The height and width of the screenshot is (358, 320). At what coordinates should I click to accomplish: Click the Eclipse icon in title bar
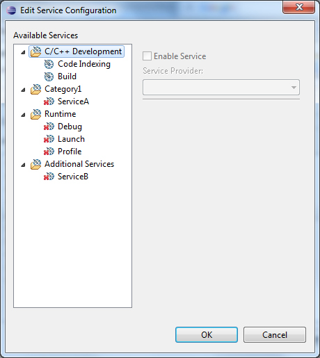tap(11, 10)
